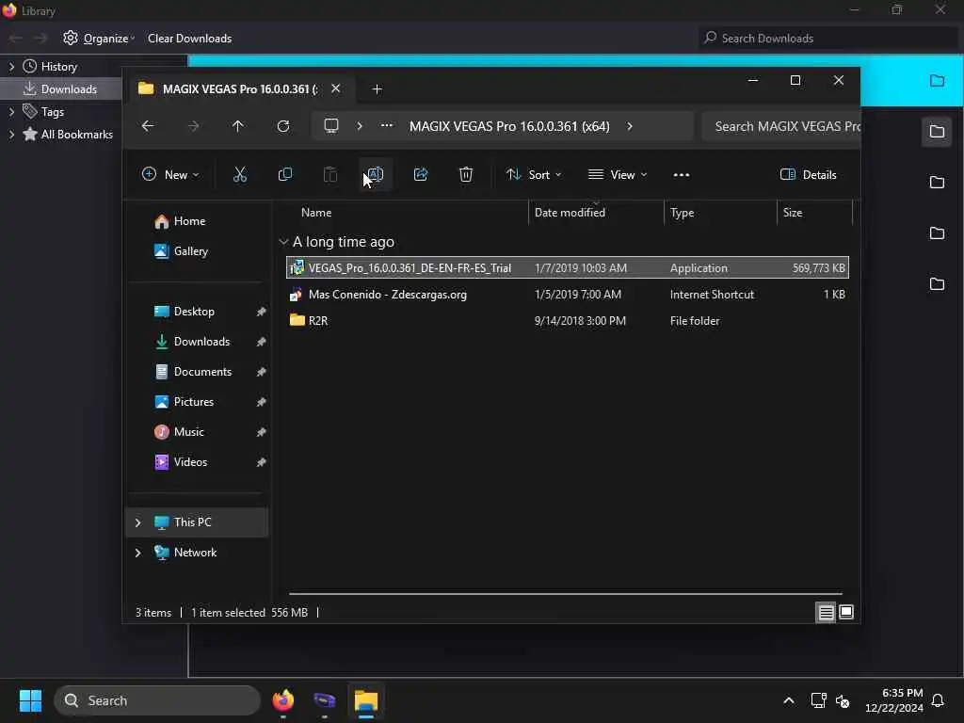This screenshot has width=964, height=723.
Task: Select 'Mas Conenido - Zdescargas.org' shortcut
Action: point(568,295)
